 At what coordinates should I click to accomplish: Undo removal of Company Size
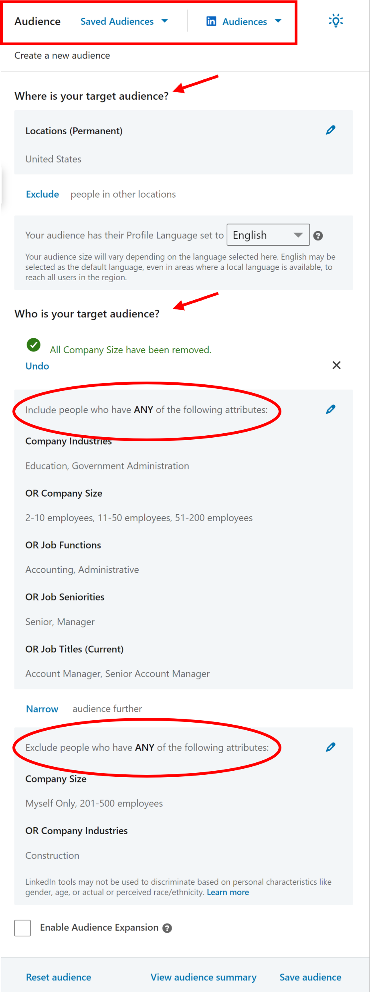37,366
